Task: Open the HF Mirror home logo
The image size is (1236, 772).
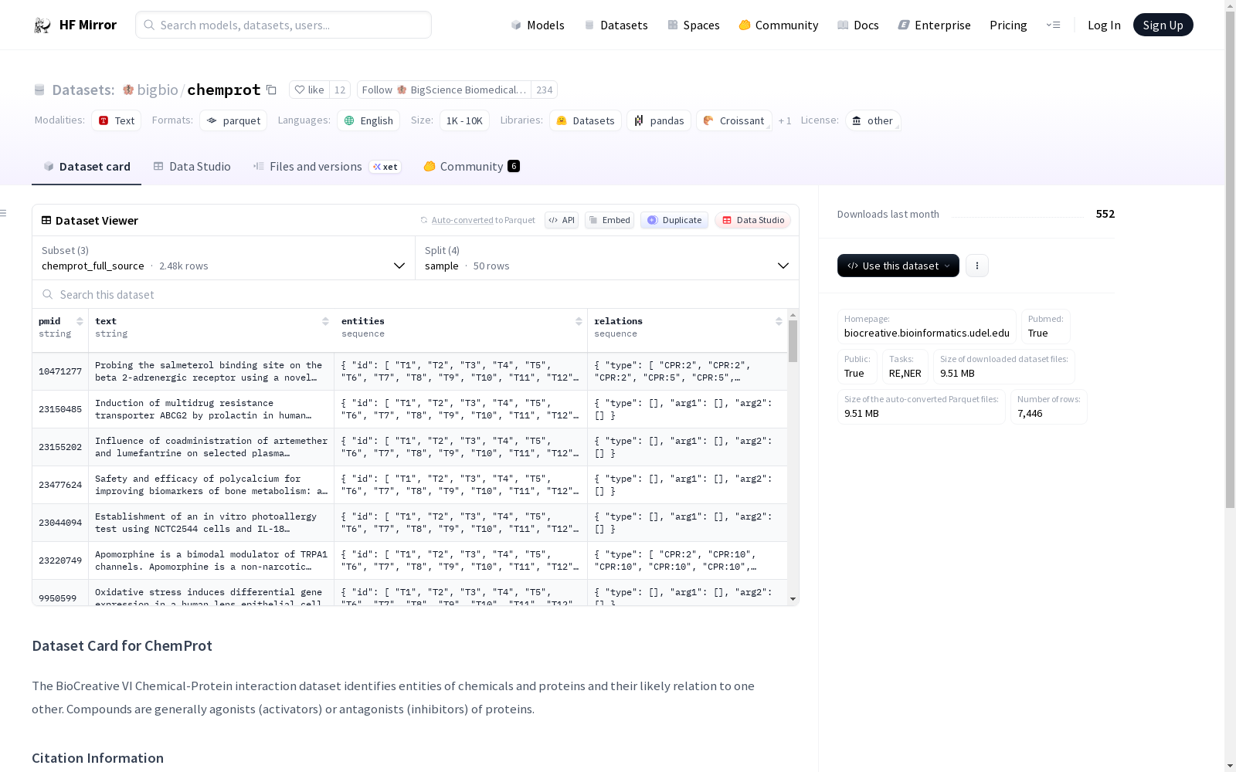Action: [75, 25]
